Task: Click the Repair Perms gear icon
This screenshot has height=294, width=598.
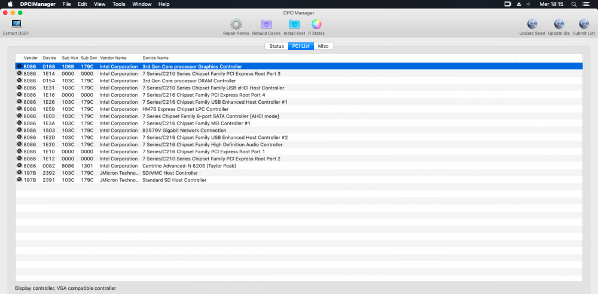Action: tap(236, 24)
